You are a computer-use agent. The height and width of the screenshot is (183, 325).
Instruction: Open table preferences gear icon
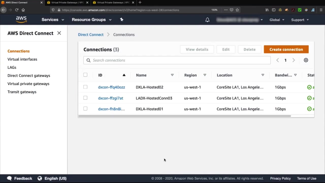(306, 60)
